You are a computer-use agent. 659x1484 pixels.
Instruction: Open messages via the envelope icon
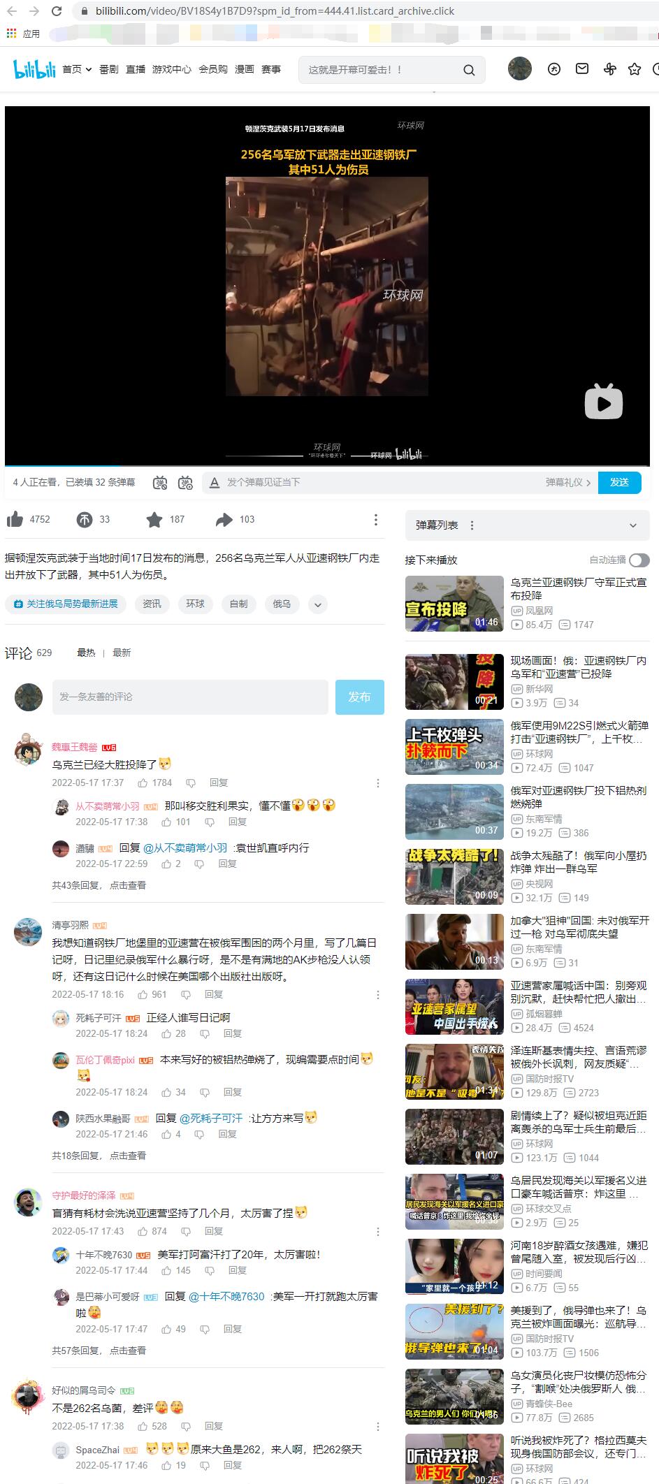tap(581, 68)
